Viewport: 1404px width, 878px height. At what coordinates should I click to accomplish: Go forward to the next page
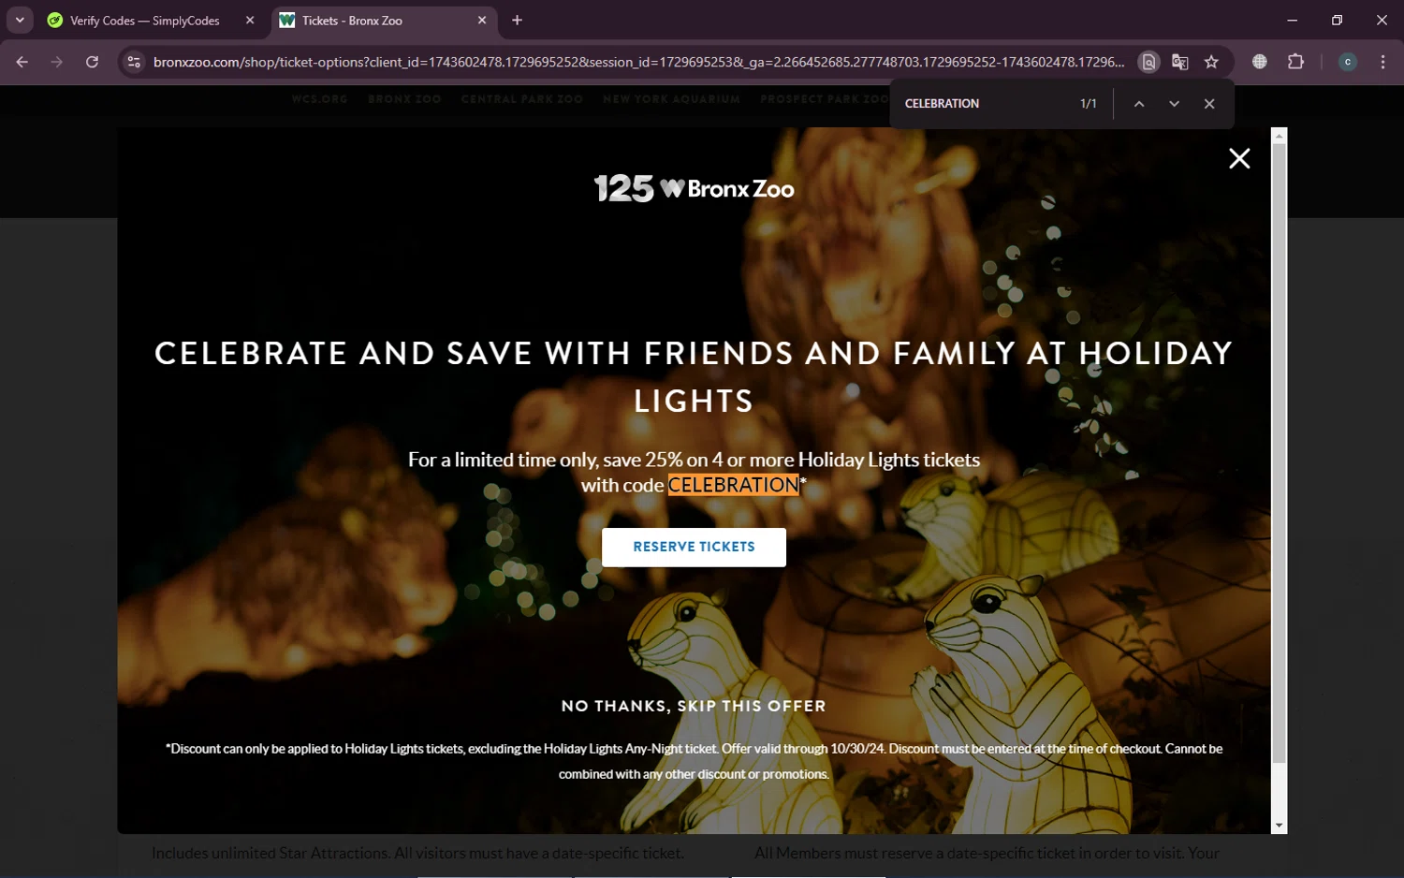tap(57, 62)
